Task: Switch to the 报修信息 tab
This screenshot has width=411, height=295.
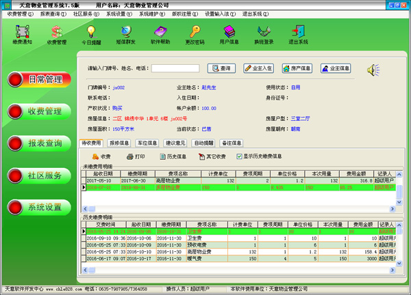Action: 119,143
